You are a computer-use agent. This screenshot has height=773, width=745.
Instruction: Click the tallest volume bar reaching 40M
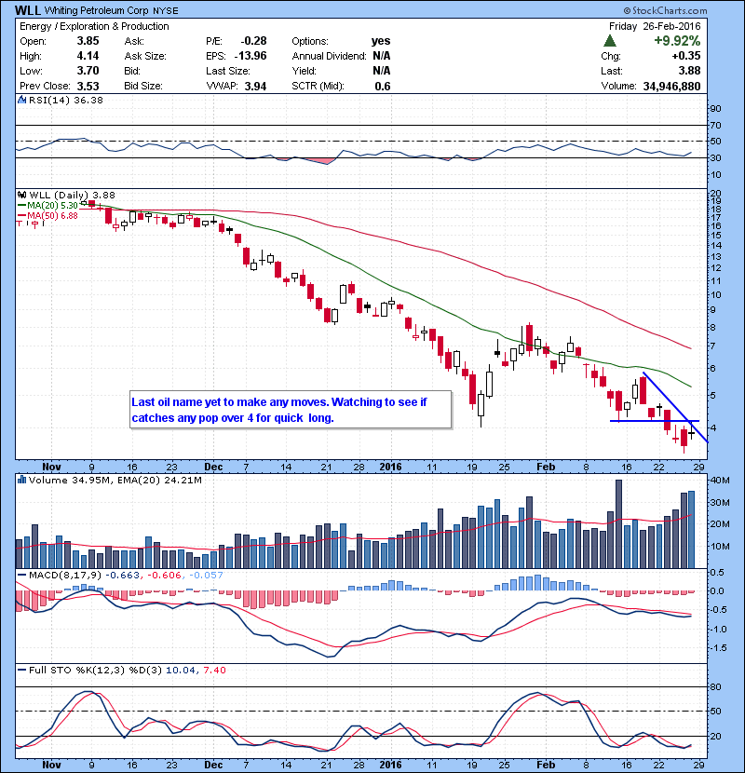pyautogui.click(x=618, y=524)
